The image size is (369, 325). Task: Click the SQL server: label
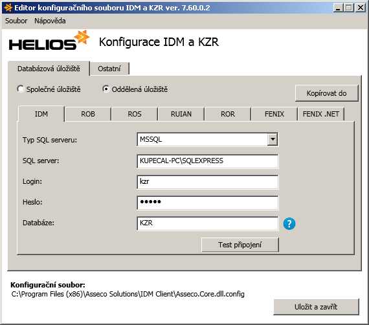point(41,161)
